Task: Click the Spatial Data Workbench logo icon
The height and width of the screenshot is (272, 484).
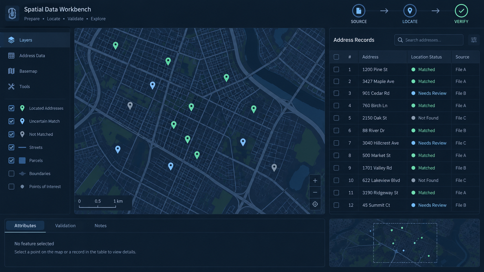Action: tap(12, 13)
